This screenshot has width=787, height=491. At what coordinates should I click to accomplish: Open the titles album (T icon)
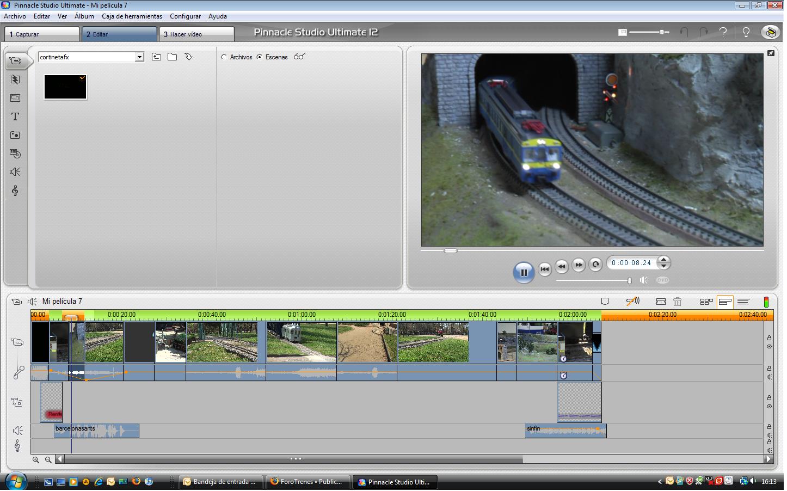15,116
